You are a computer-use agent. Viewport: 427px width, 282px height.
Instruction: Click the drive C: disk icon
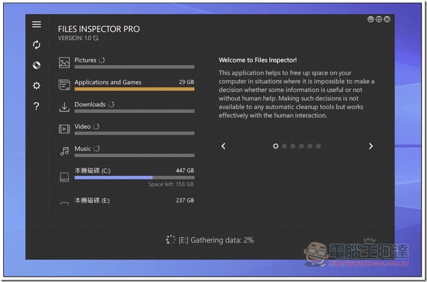click(64, 177)
